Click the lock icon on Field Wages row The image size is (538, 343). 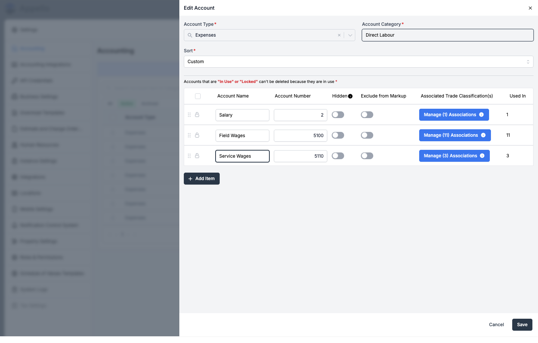197,135
